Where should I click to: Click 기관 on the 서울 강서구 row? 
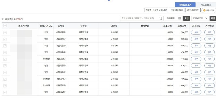210,79
